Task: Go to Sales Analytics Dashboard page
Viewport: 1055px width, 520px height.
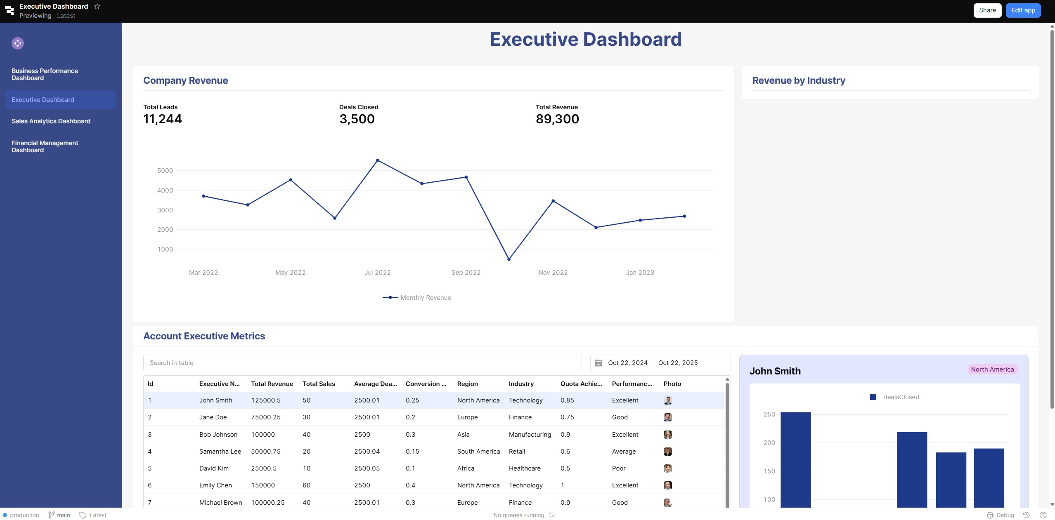Action: click(51, 121)
